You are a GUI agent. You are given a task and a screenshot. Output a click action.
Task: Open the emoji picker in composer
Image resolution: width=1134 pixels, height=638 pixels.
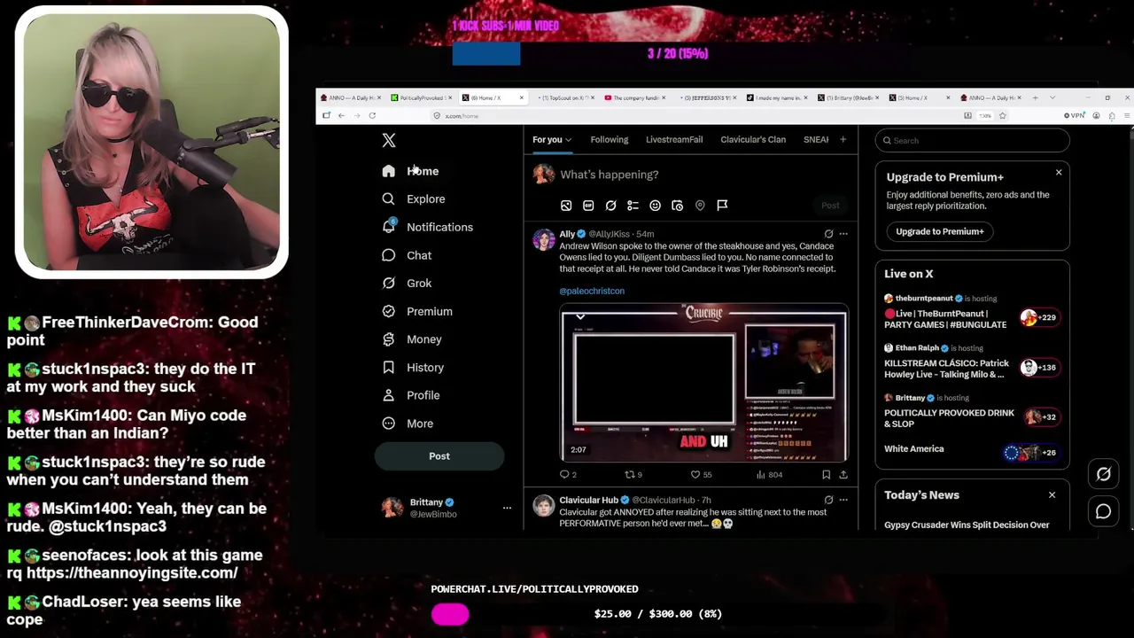coord(655,206)
